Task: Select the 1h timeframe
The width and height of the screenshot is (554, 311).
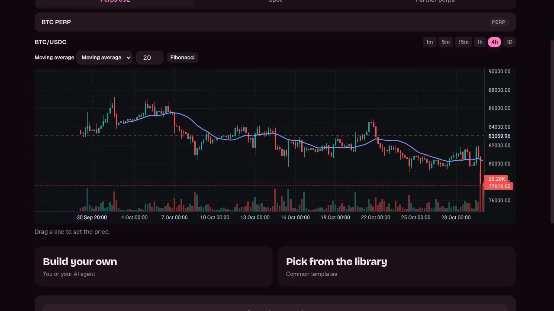Action: coord(480,42)
